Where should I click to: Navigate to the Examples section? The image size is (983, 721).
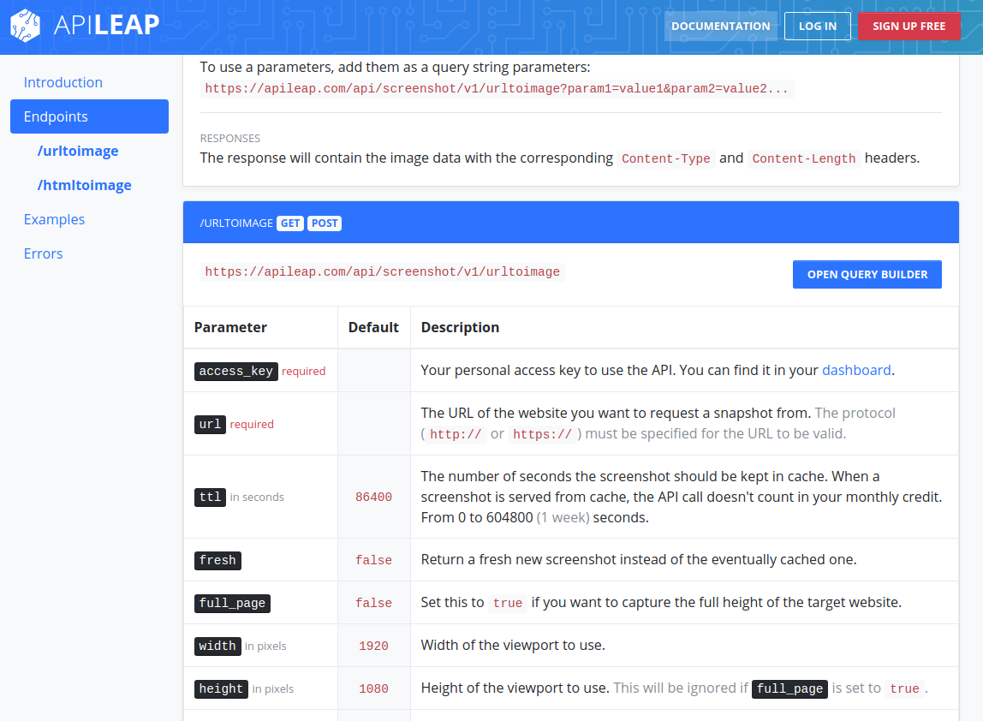[54, 219]
